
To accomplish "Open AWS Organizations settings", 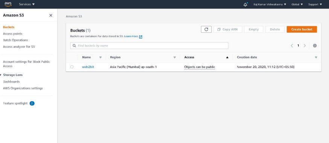I will [x=23, y=88].
